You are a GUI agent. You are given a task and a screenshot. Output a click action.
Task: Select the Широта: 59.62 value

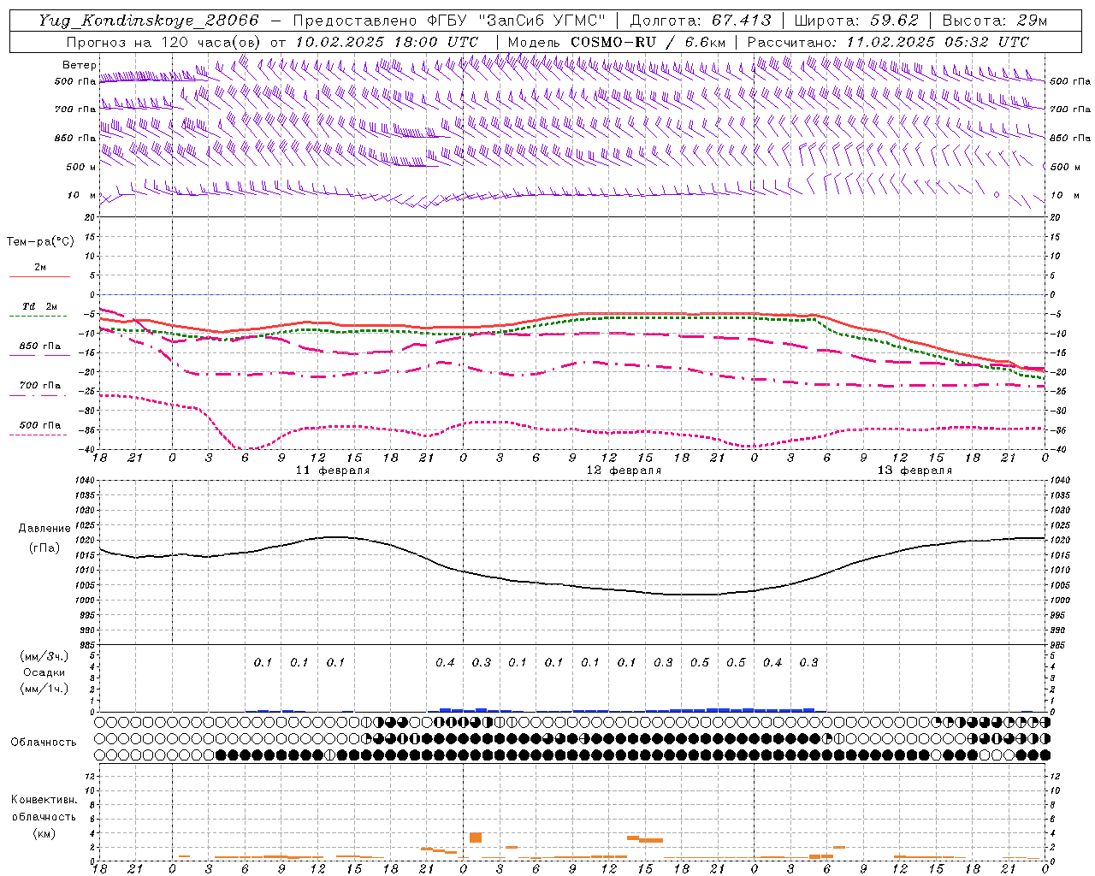(856, 21)
